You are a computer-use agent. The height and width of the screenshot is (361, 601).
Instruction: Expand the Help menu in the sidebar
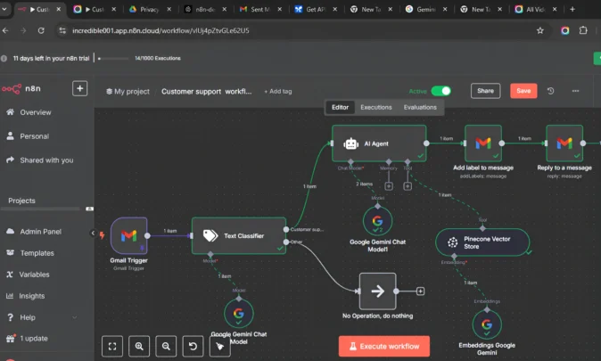(x=28, y=317)
